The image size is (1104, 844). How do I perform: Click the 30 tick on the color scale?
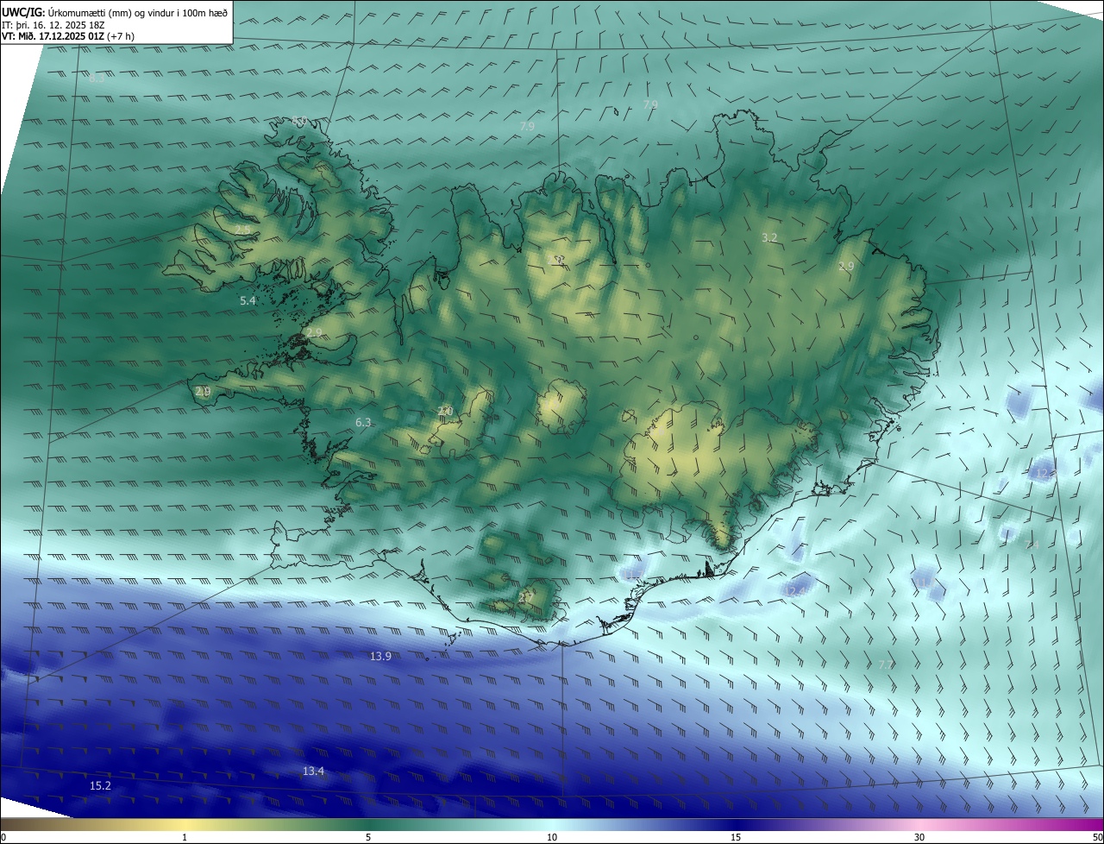click(x=919, y=837)
